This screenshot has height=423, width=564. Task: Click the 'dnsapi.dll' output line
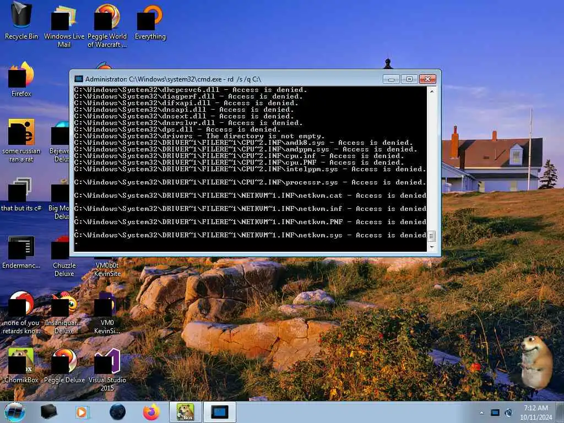[184, 110]
